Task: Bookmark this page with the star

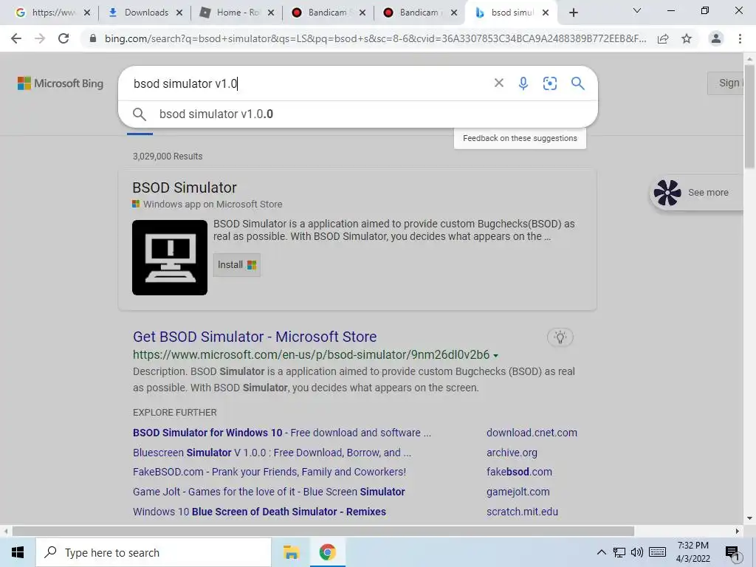Action: [687, 38]
